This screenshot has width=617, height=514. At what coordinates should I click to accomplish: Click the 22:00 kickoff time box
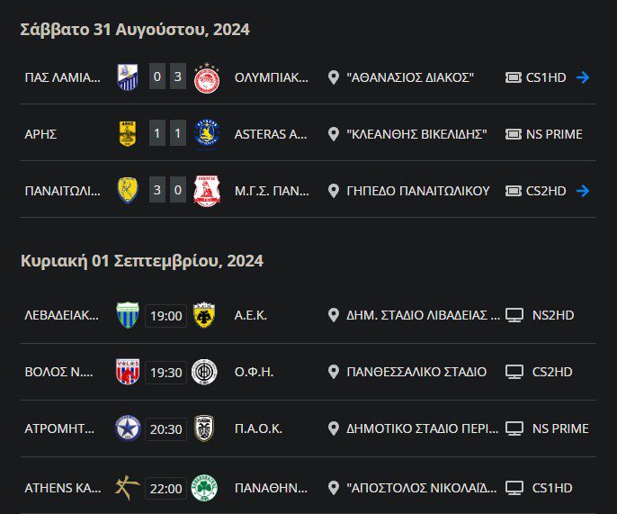click(165, 490)
